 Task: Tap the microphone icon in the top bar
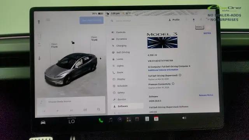click(194, 20)
